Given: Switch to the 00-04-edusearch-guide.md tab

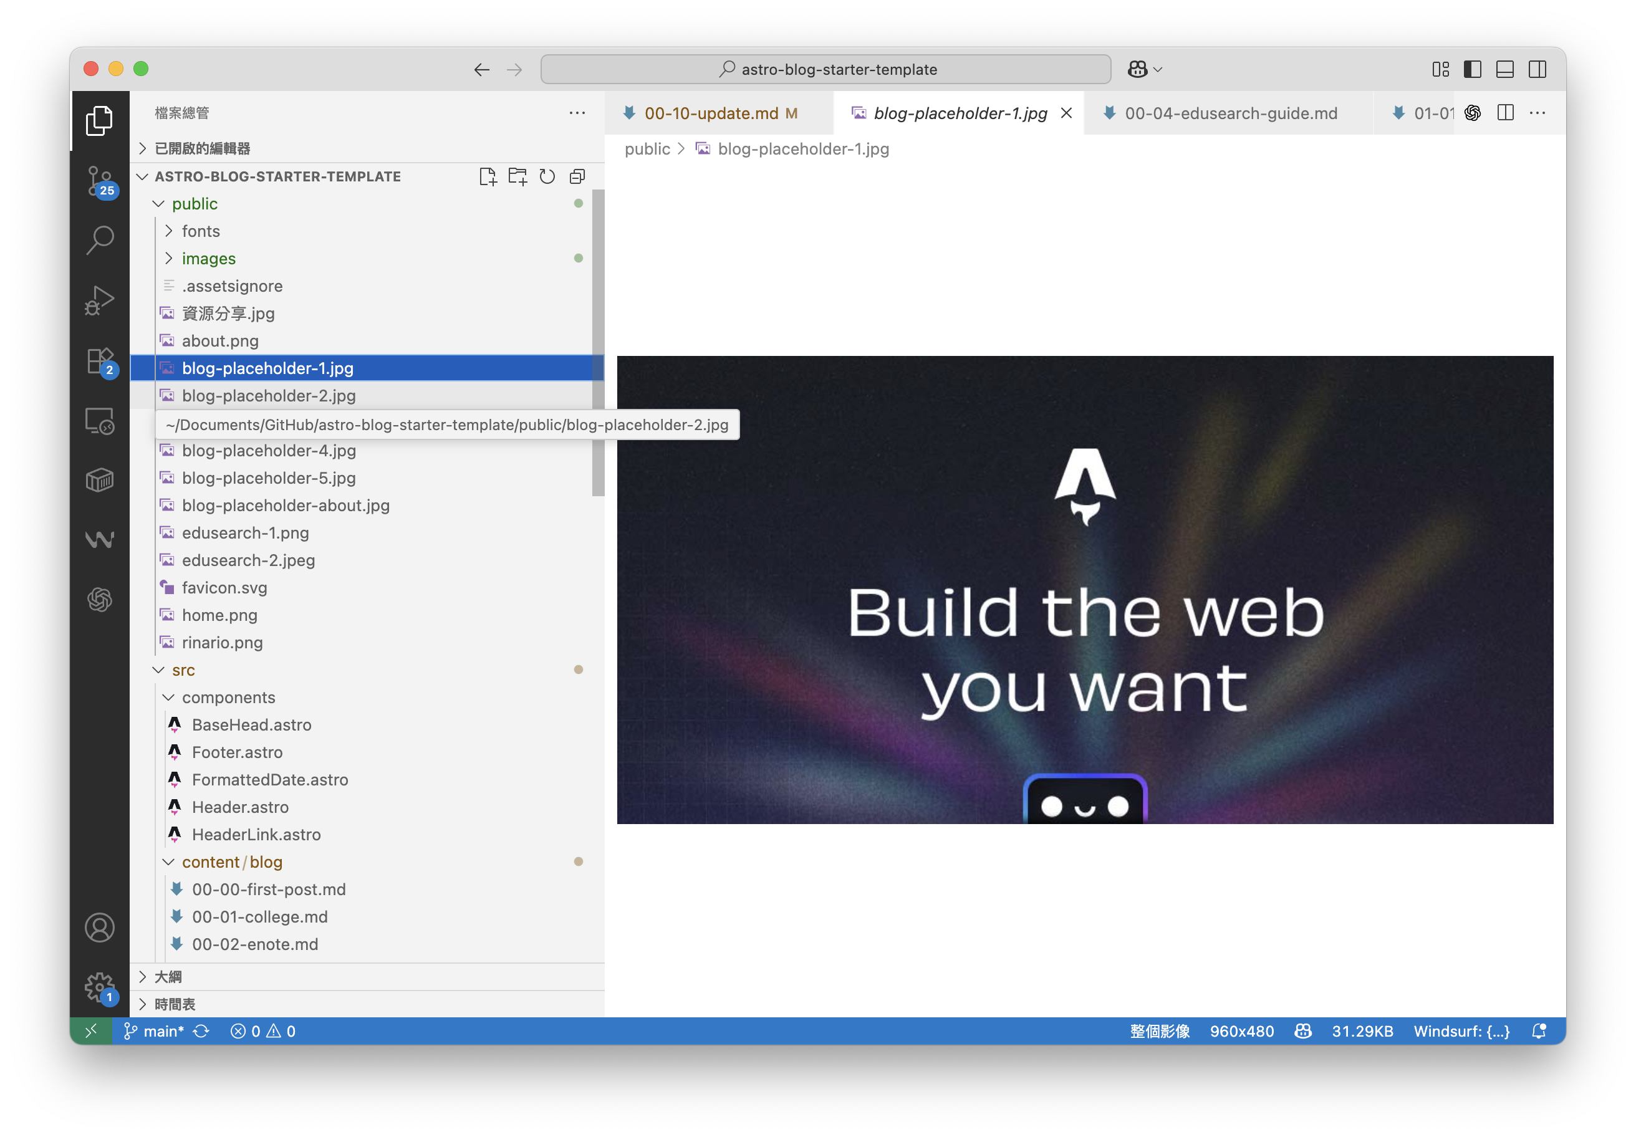Looking at the screenshot, I should tap(1228, 113).
